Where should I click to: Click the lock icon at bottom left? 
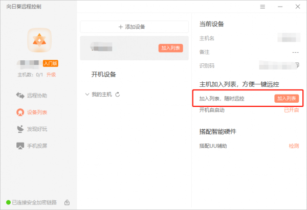click(67, 202)
